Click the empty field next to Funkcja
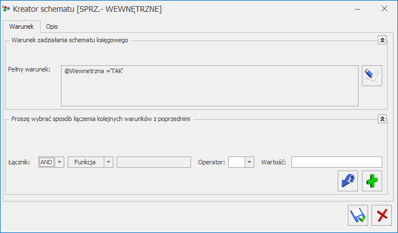This screenshot has width=398, height=233. pos(154,162)
